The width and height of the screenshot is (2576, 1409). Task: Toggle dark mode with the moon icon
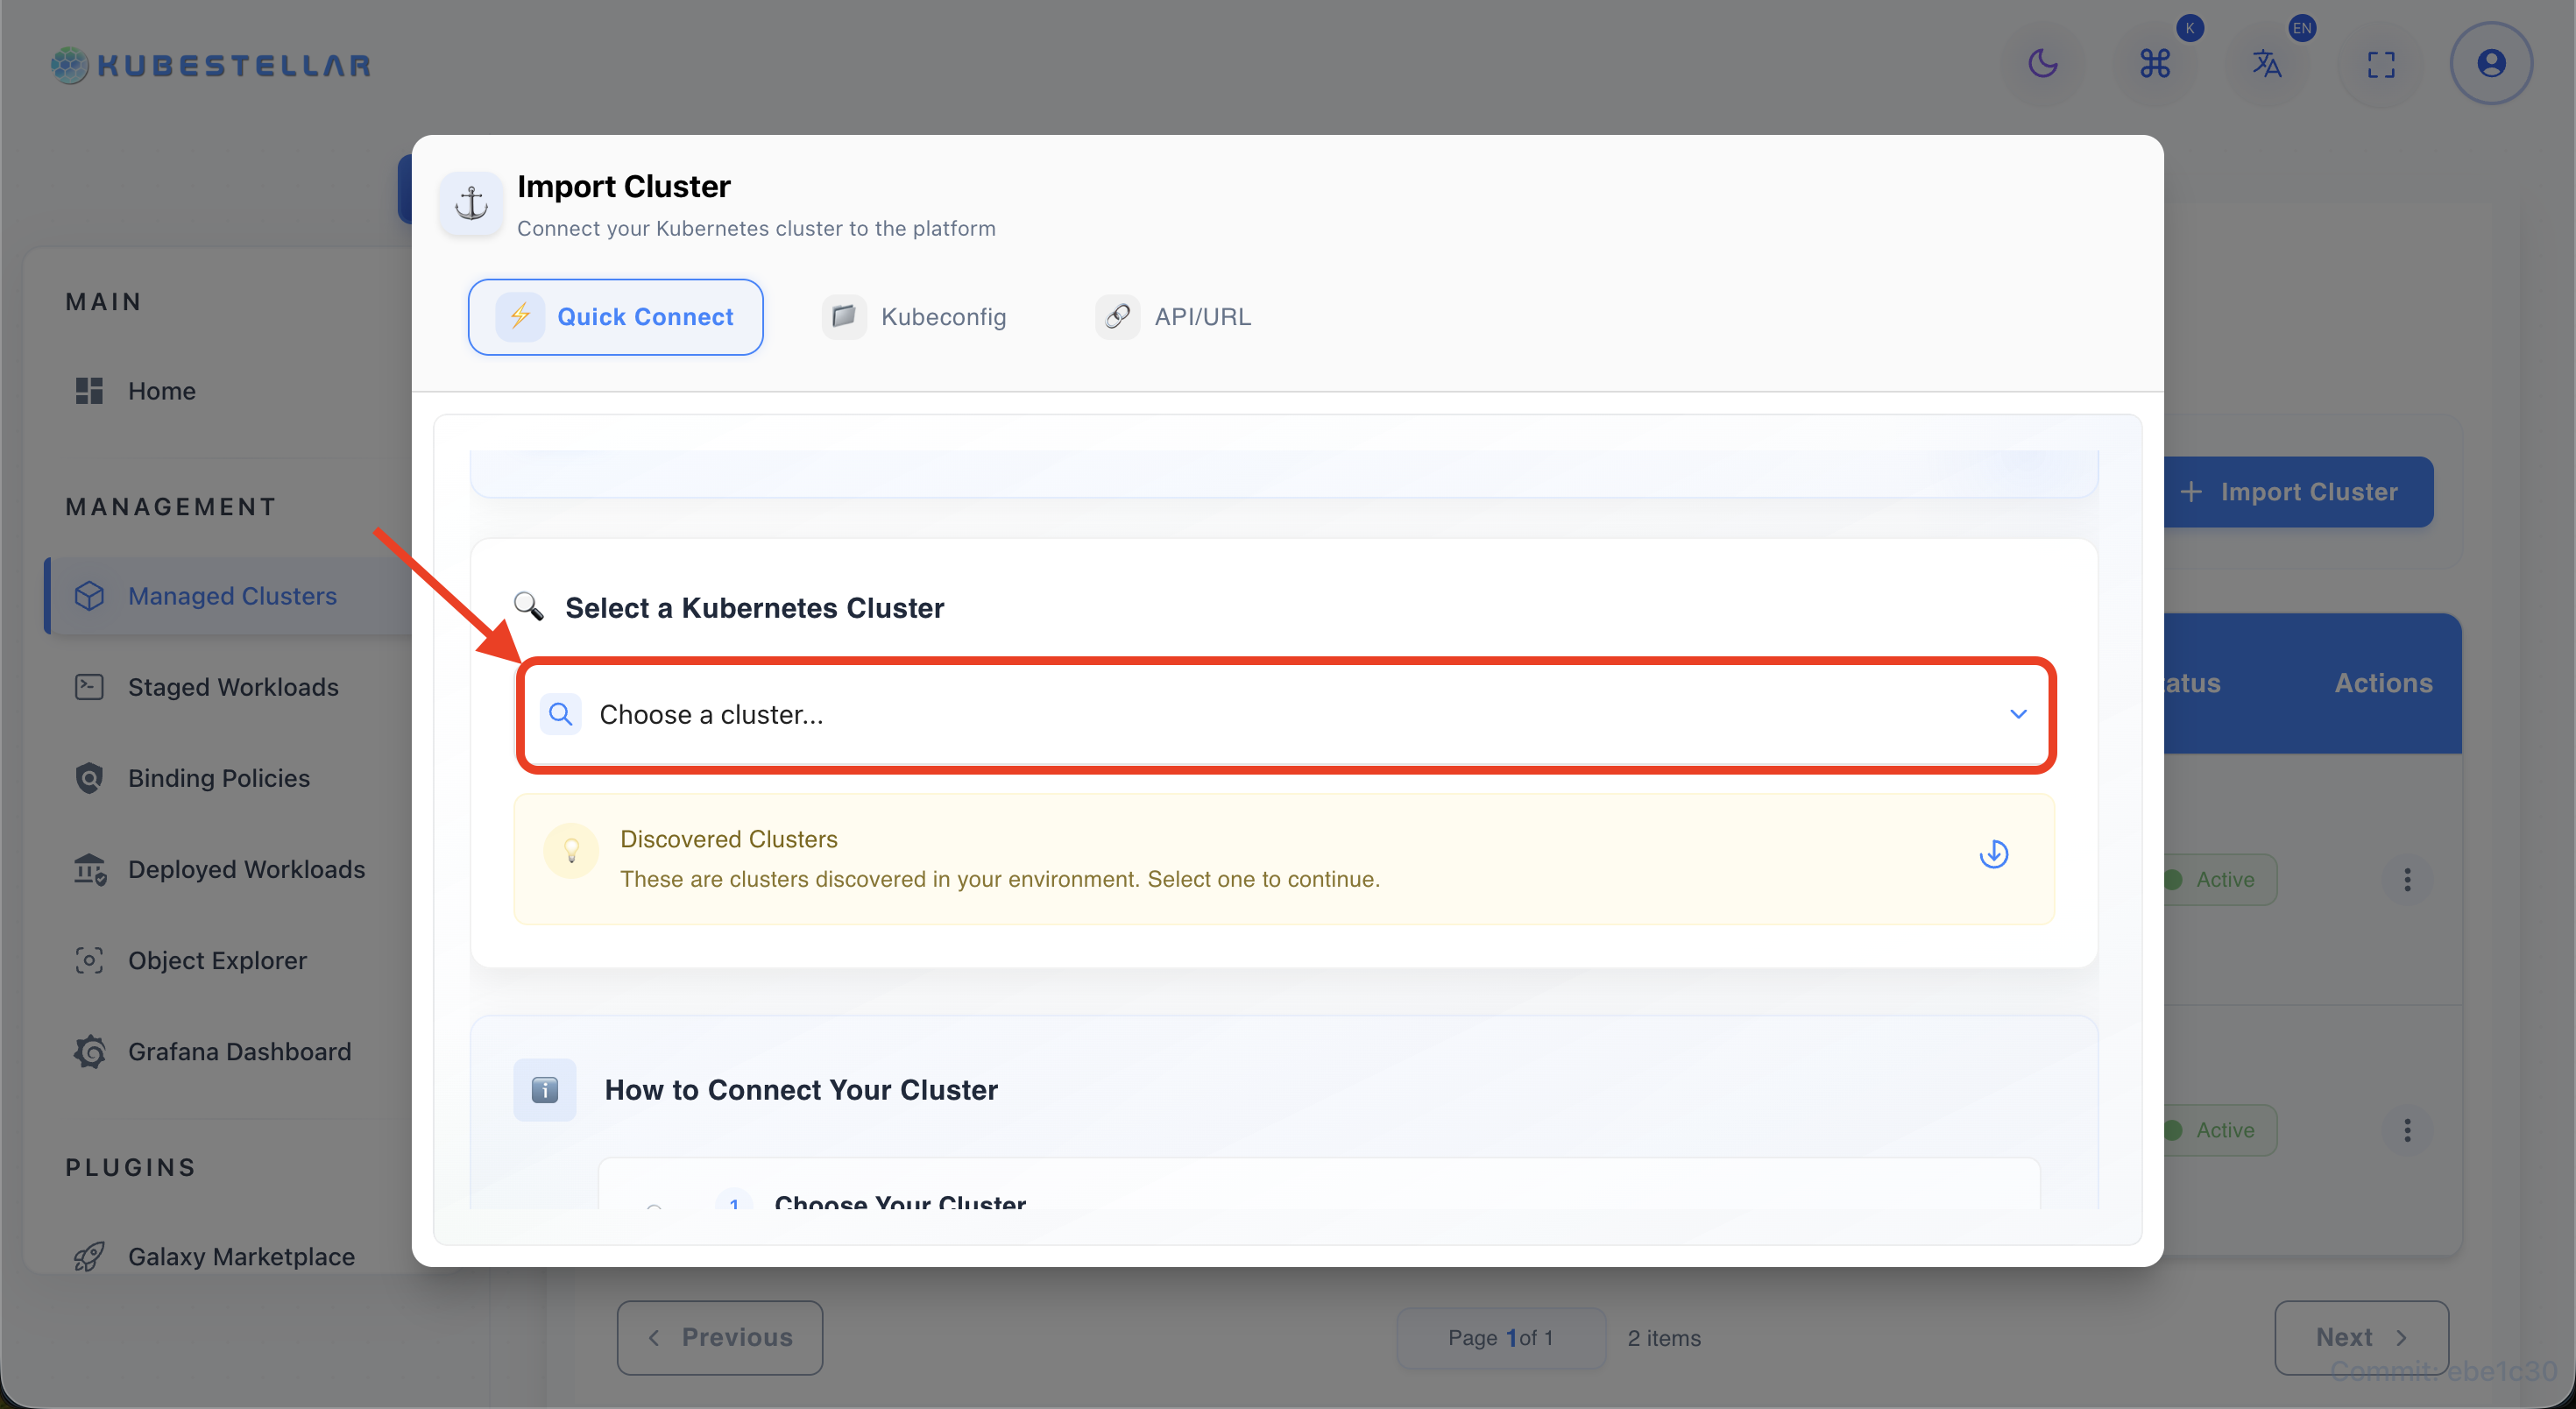[2044, 63]
